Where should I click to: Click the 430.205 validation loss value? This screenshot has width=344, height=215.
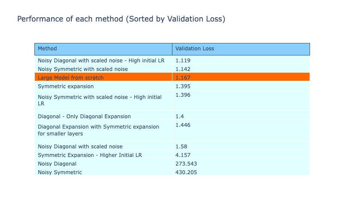[186, 172]
